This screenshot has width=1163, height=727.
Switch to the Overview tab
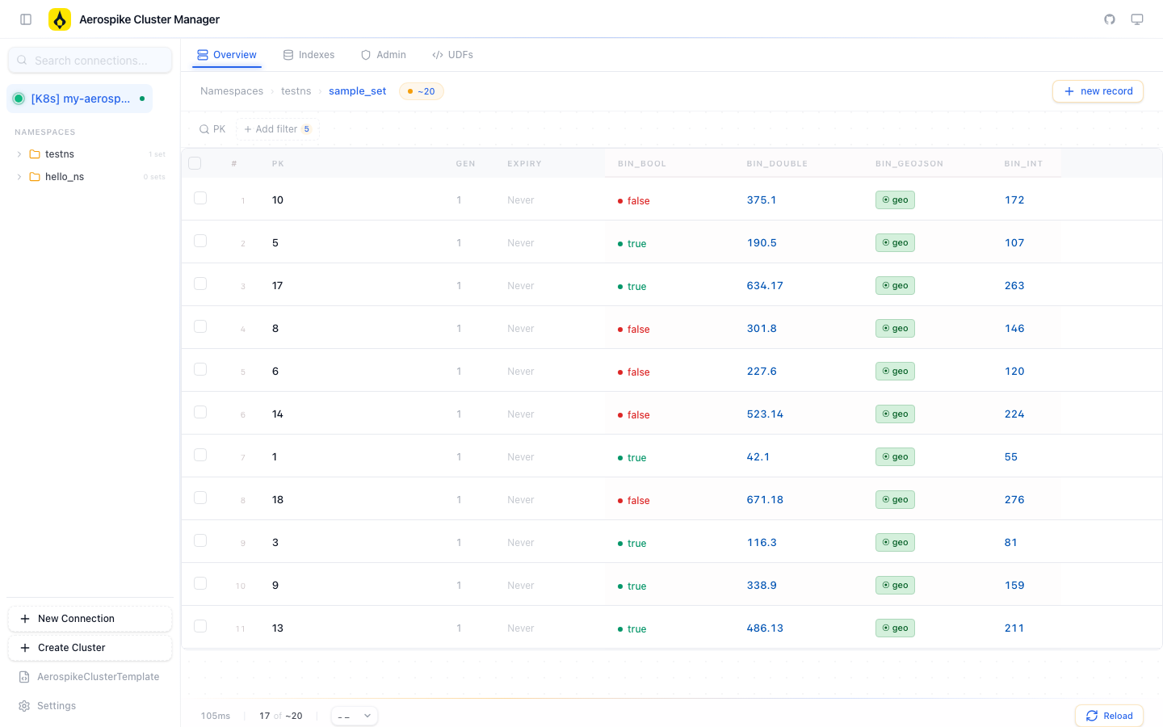(227, 55)
